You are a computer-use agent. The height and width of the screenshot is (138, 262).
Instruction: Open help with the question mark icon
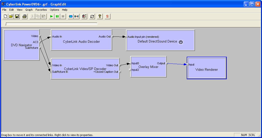pyautogui.click(x=100, y=16)
